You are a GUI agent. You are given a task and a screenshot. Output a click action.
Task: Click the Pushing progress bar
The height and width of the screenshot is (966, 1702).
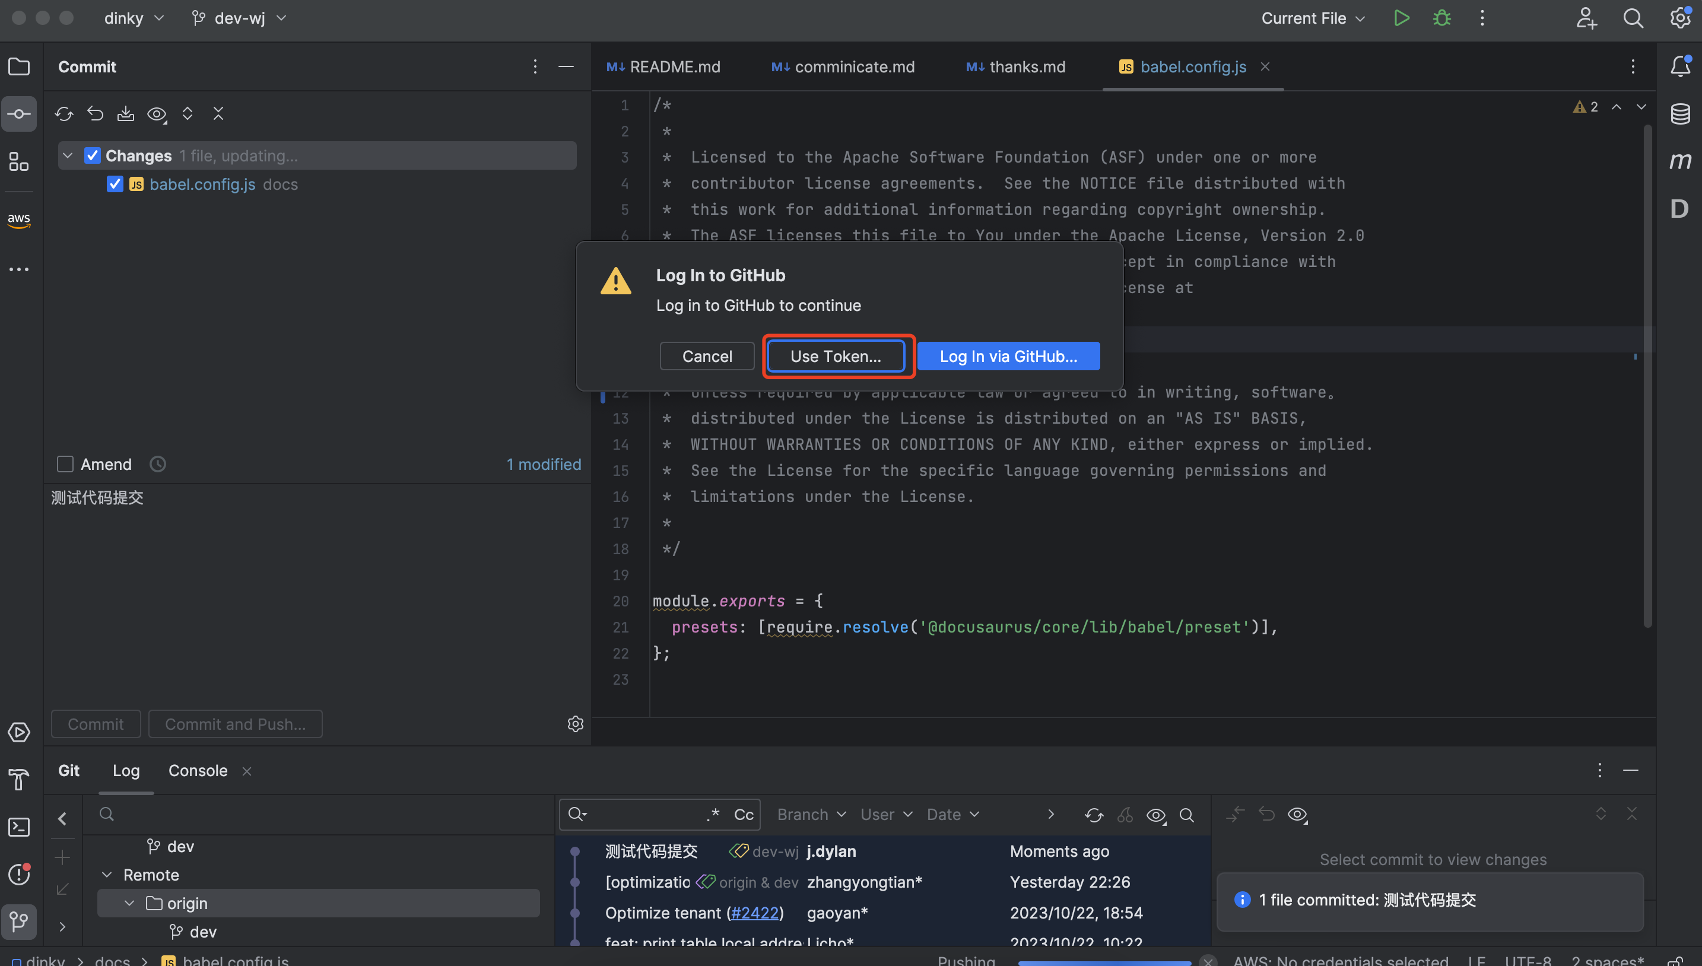pos(1104,961)
